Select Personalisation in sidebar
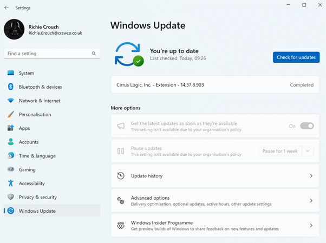 (52, 114)
